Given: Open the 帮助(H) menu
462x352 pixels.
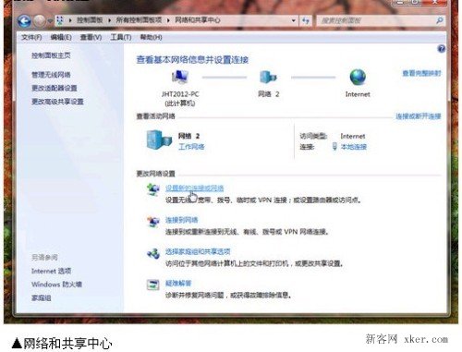Looking at the screenshot, I should click(151, 37).
